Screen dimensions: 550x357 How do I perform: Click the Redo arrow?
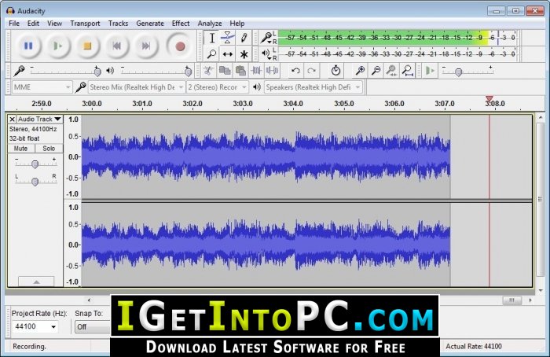coord(311,71)
